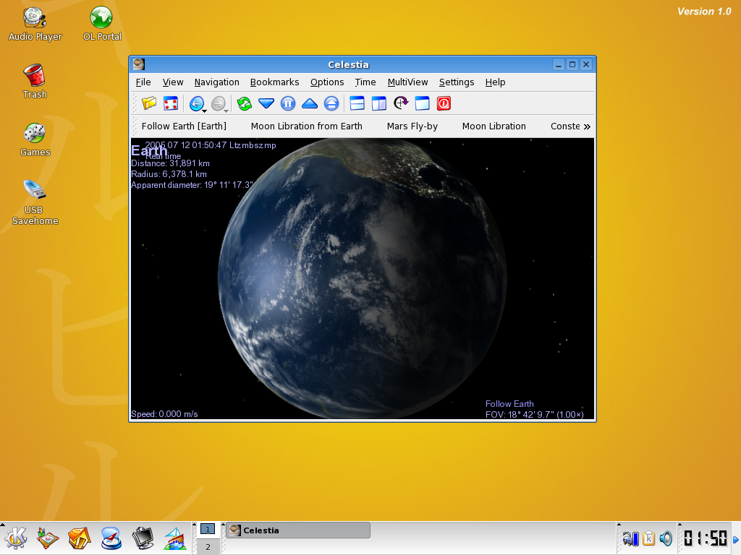741x555 pixels.
Task: Open the Audio Player desktop icon
Action: [x=35, y=25]
